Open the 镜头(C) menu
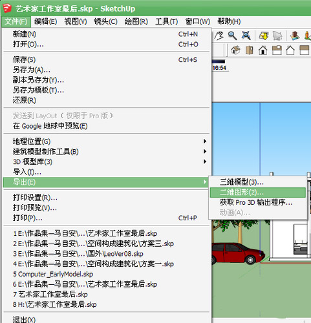This screenshot has height=323, width=311. pos(105,21)
